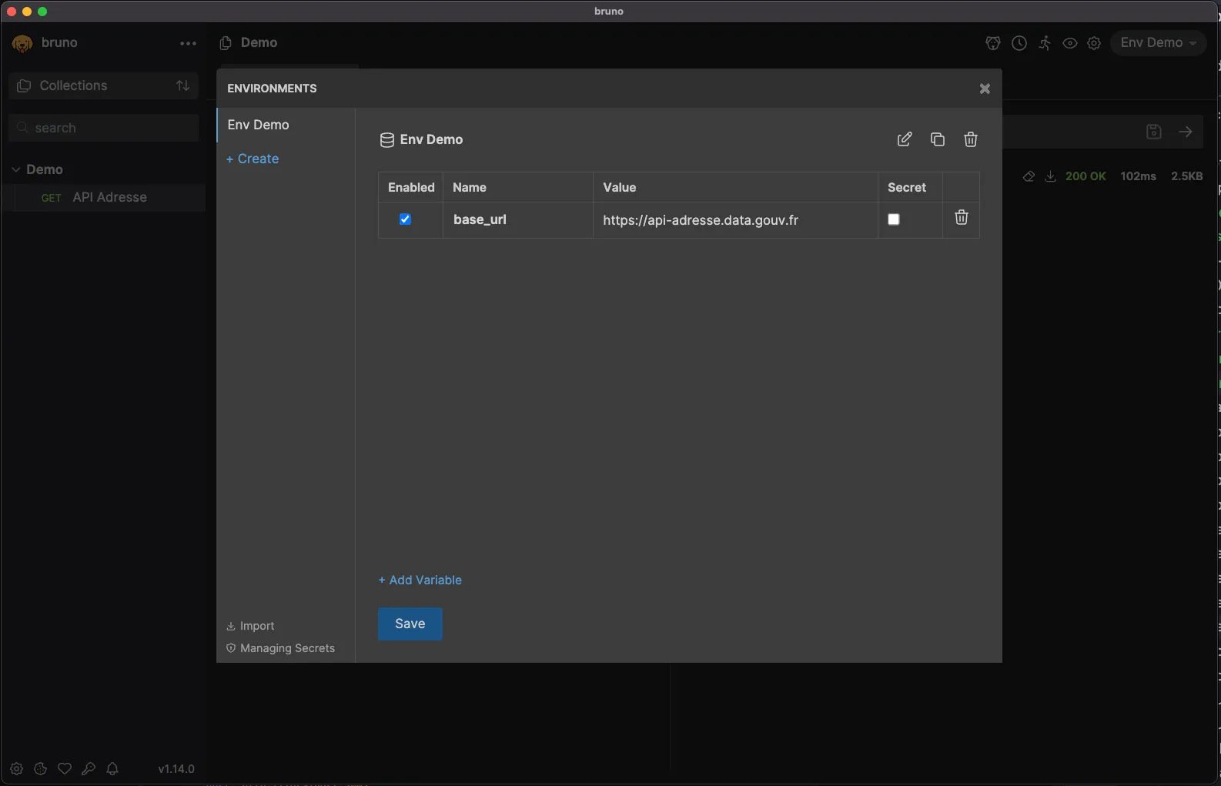This screenshot has width=1221, height=786.
Task: Sort collections with the arrows icon
Action: pos(182,85)
